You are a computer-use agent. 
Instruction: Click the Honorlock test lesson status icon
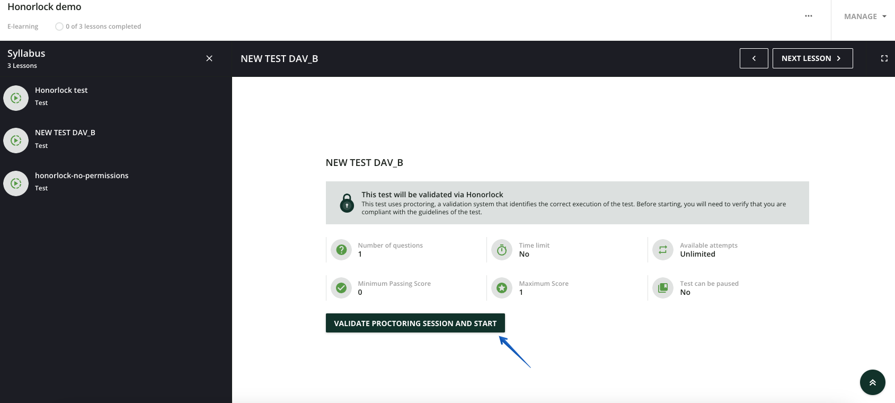[x=16, y=98]
